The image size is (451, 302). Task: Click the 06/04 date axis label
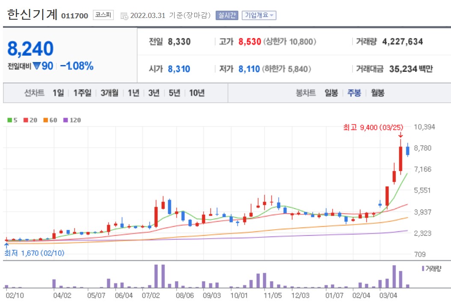pyautogui.click(x=124, y=296)
